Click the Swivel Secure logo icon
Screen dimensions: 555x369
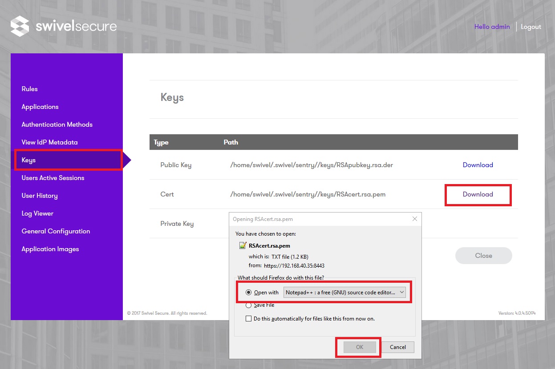point(20,26)
